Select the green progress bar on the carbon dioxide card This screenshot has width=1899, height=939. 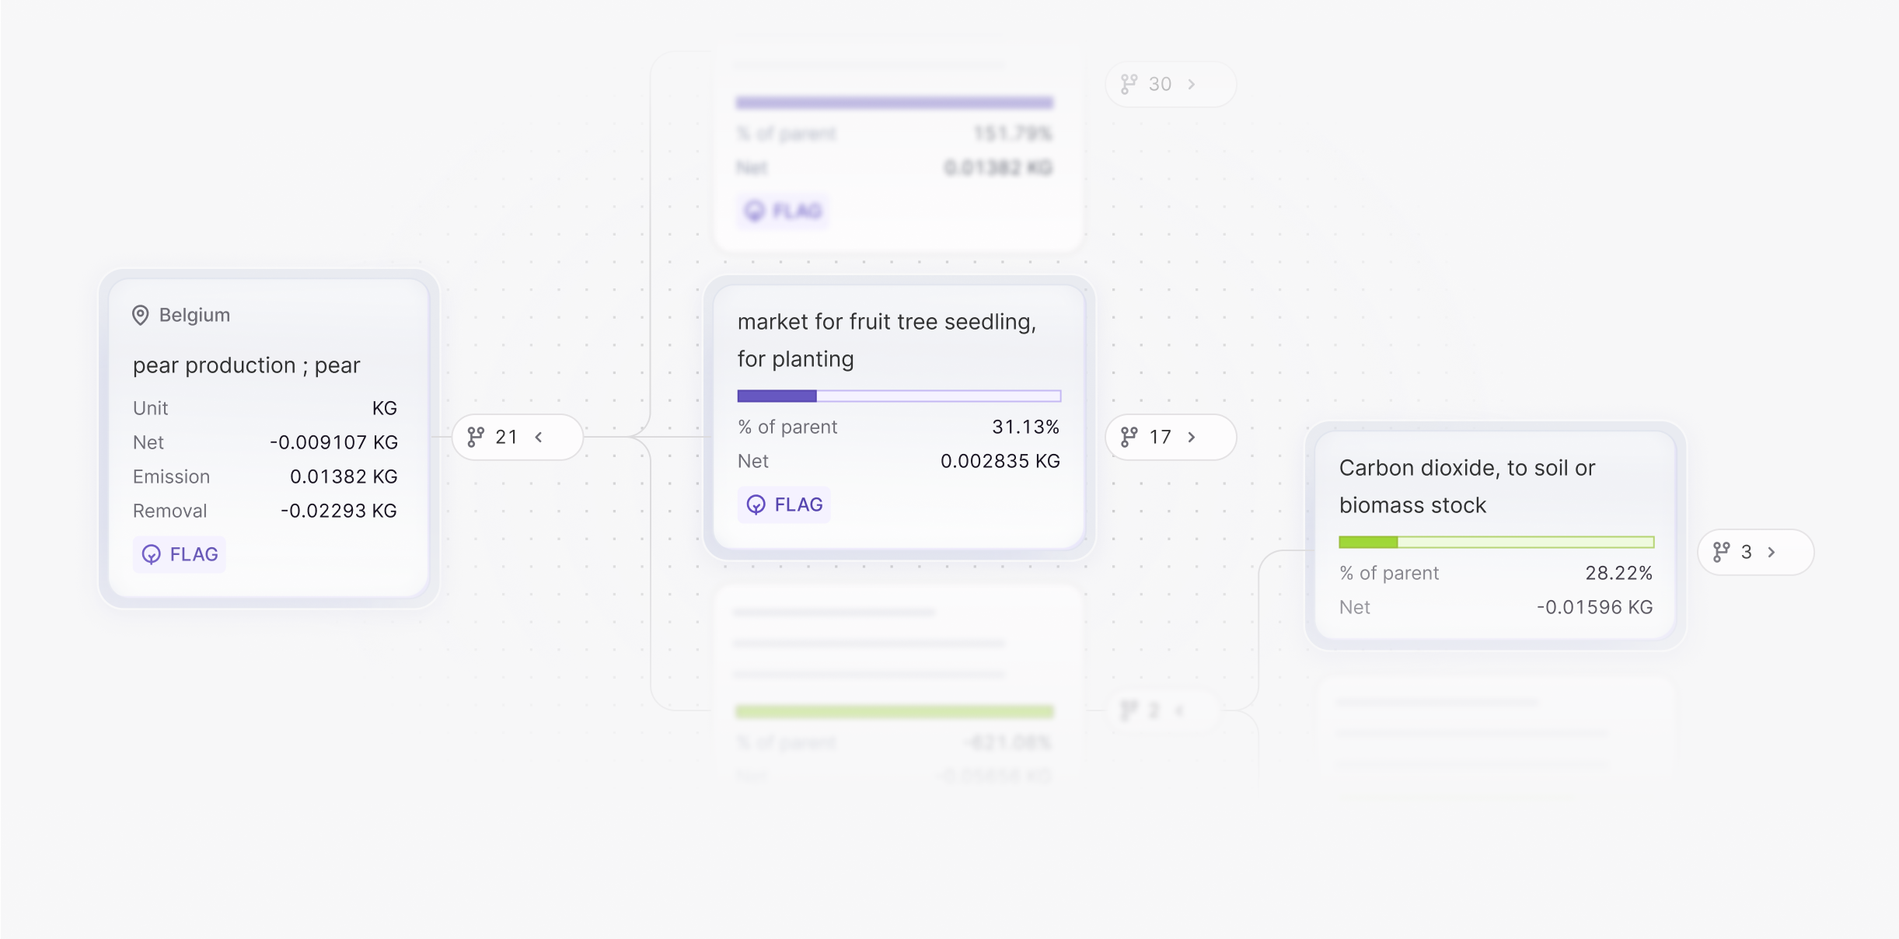coord(1496,542)
